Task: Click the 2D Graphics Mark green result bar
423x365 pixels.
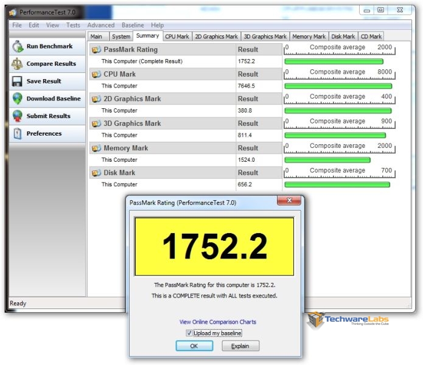Action: 338,111
